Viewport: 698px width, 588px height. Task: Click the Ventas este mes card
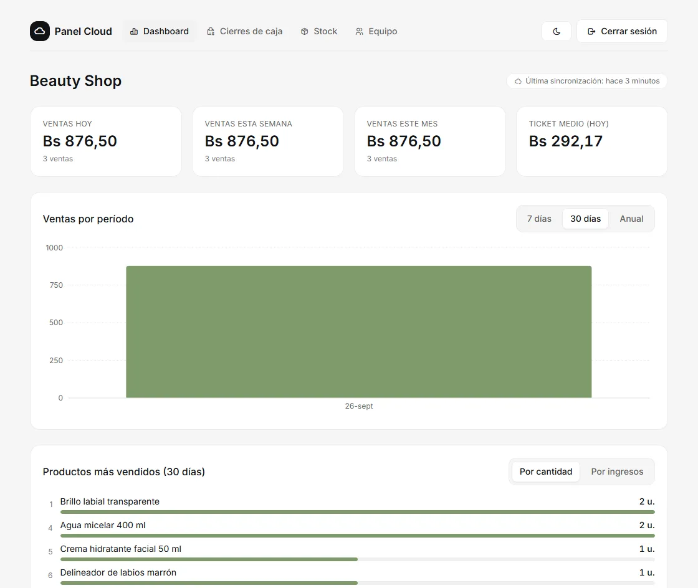pyautogui.click(x=429, y=141)
